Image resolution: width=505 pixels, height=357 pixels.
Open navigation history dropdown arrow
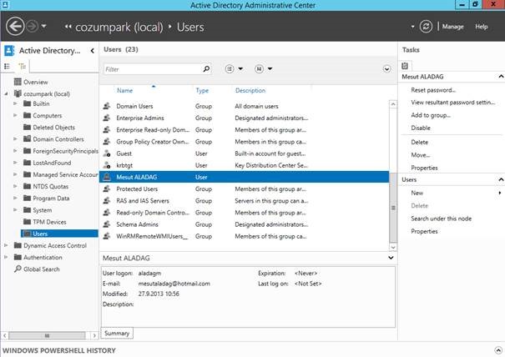[43, 26]
